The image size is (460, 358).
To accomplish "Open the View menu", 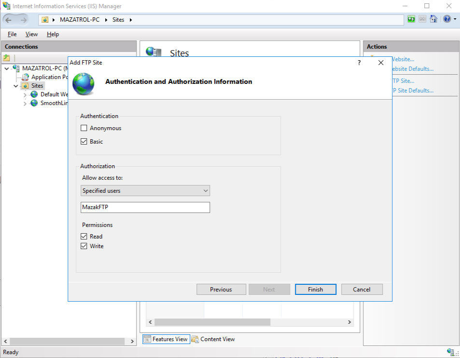I will [x=31, y=34].
